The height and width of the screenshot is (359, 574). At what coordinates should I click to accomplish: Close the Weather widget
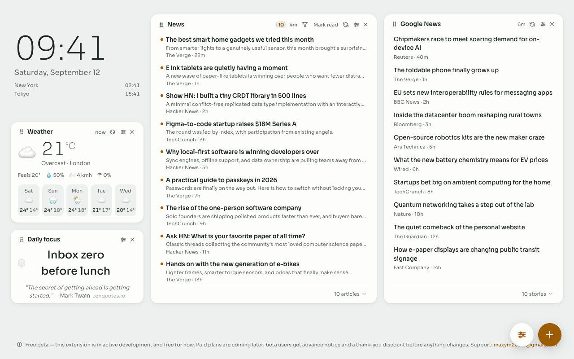pyautogui.click(x=132, y=132)
